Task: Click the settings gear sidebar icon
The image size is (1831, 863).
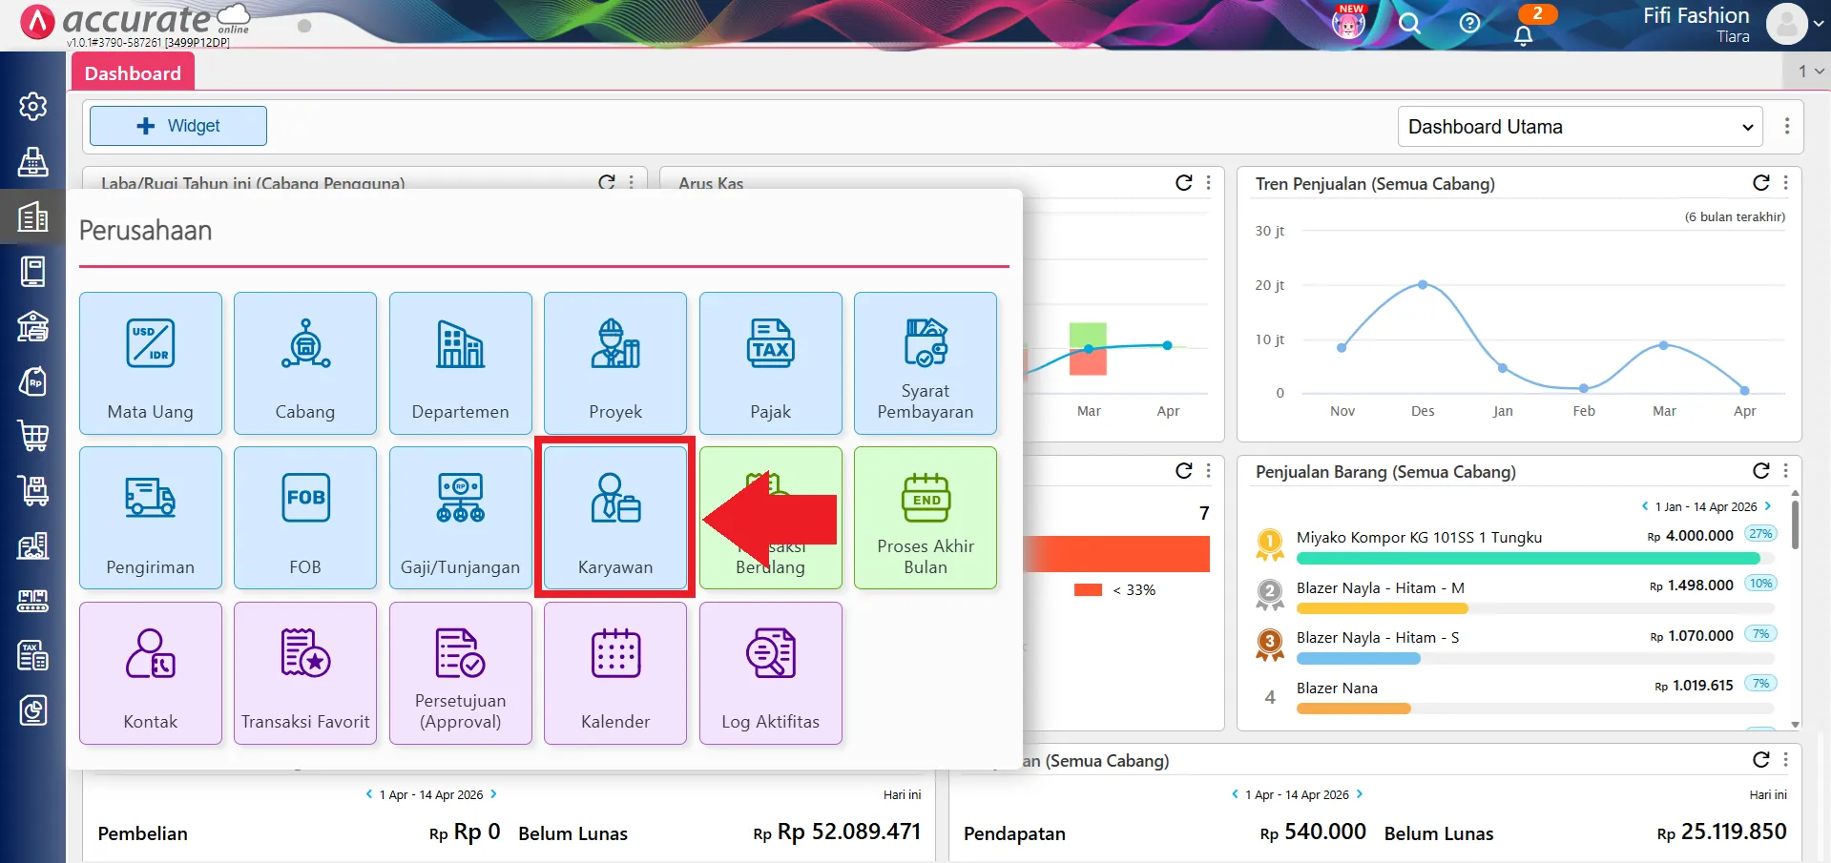Action: tap(33, 106)
